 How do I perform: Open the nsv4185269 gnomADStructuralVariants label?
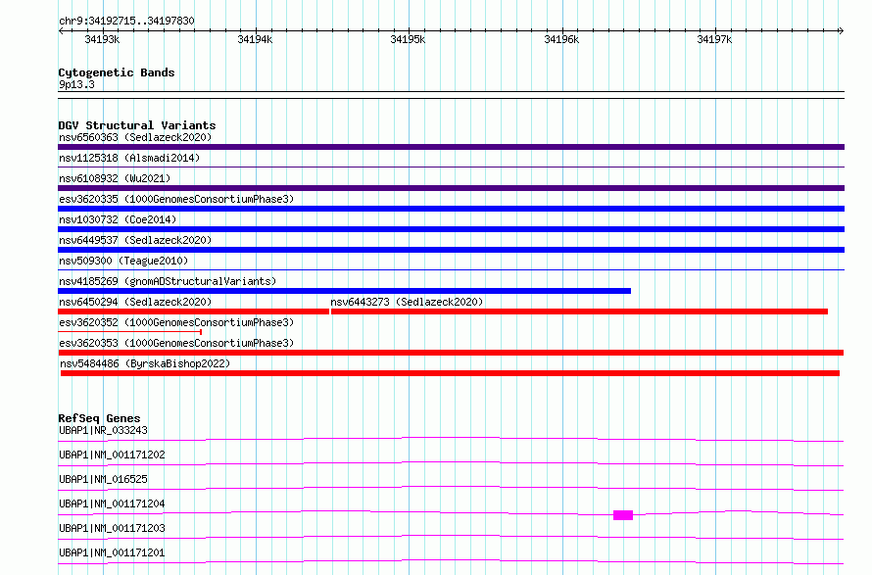pos(168,281)
